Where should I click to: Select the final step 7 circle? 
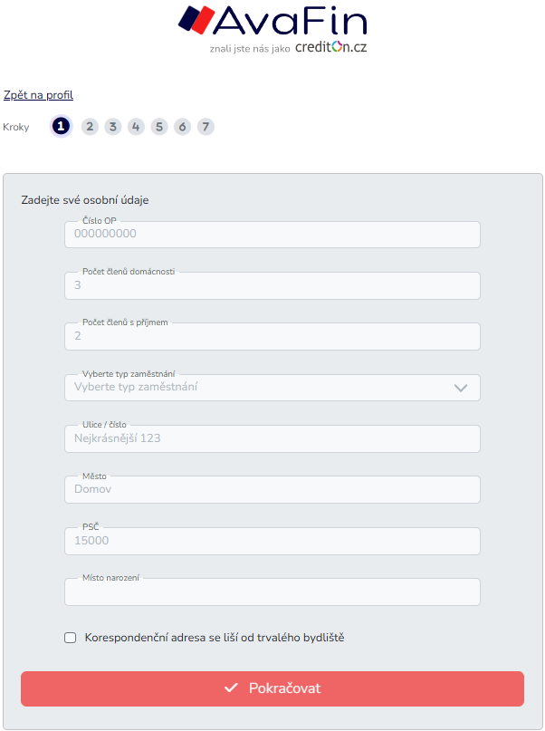[x=206, y=127]
